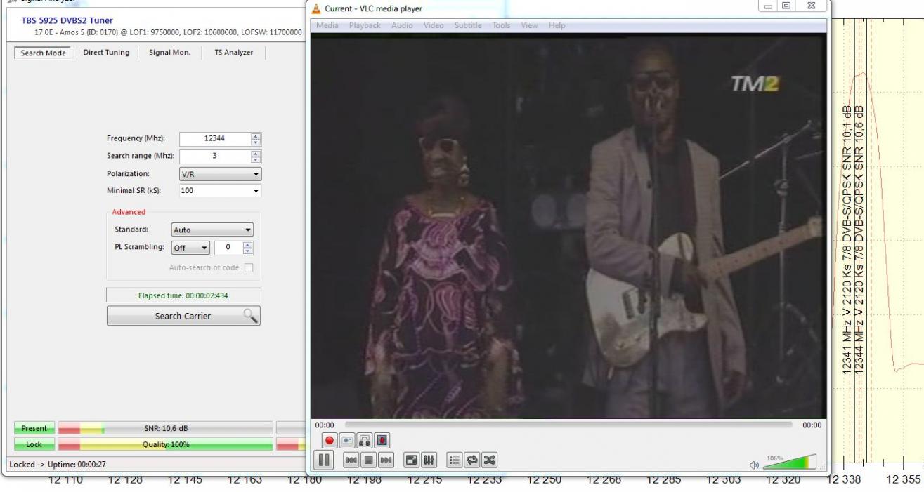Click the VLC cone icon in title bar
The width and height of the screenshot is (924, 492).
point(316,8)
